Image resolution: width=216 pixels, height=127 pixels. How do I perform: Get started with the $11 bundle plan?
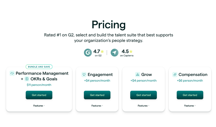39,95
